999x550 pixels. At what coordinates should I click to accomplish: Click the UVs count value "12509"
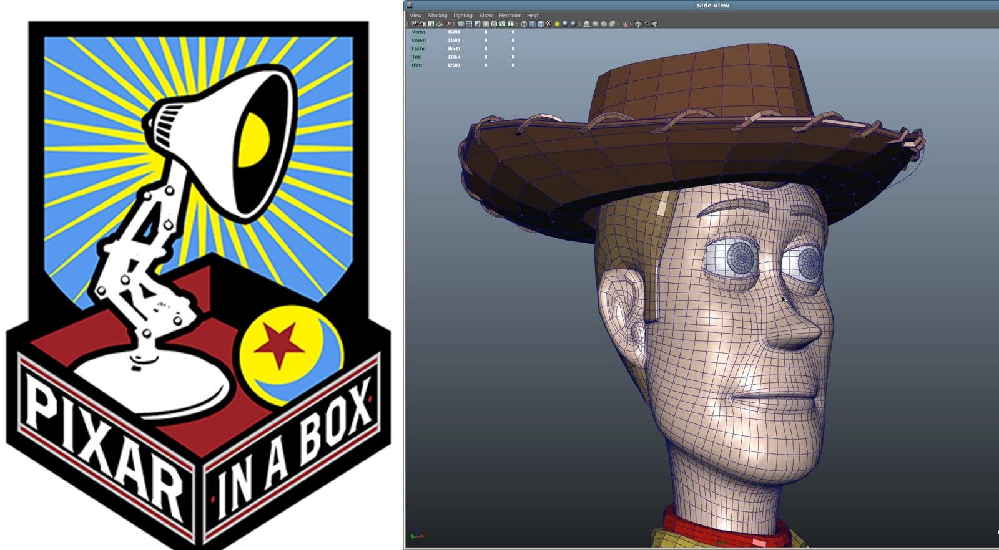[453, 65]
